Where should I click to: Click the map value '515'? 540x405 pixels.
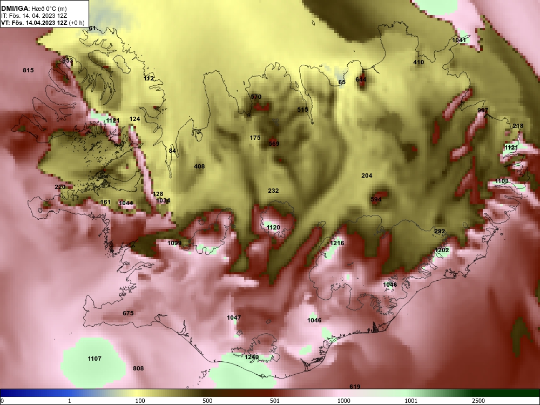pos(303,110)
